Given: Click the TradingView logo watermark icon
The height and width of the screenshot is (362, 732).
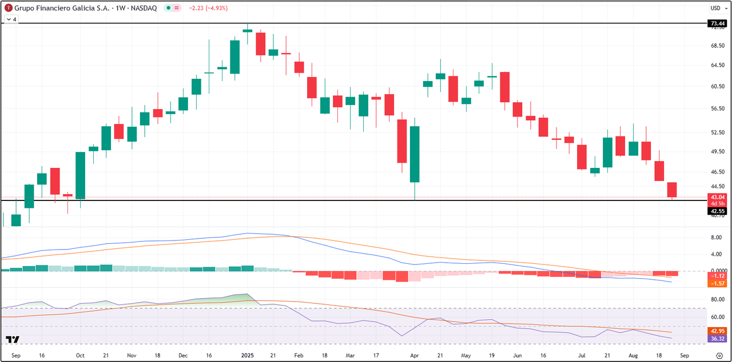Looking at the screenshot, I should click(13, 340).
